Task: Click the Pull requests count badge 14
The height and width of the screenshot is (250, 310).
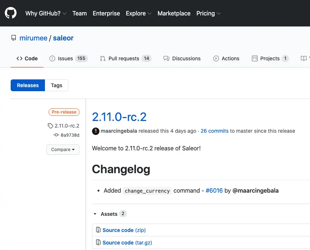Action: 147,58
